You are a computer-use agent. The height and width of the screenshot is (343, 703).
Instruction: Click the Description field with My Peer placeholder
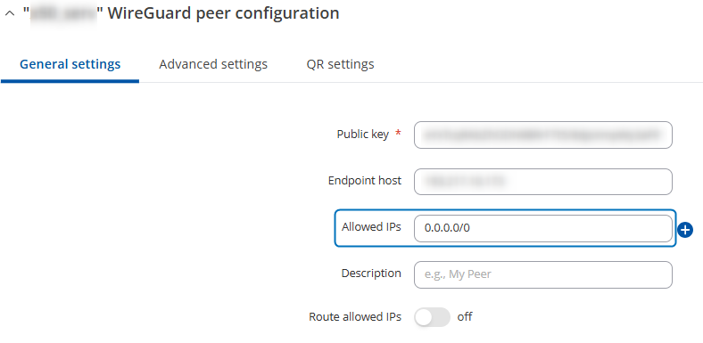(x=543, y=274)
